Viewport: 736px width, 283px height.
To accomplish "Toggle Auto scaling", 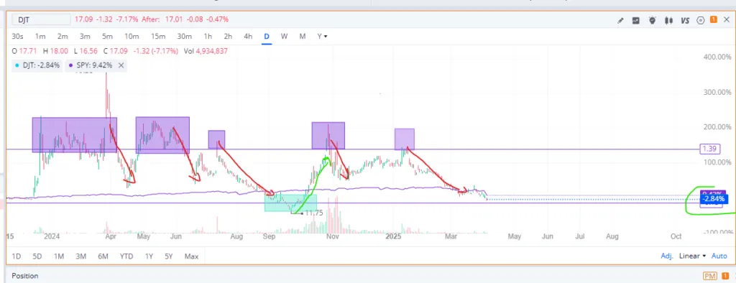I will 719,256.
